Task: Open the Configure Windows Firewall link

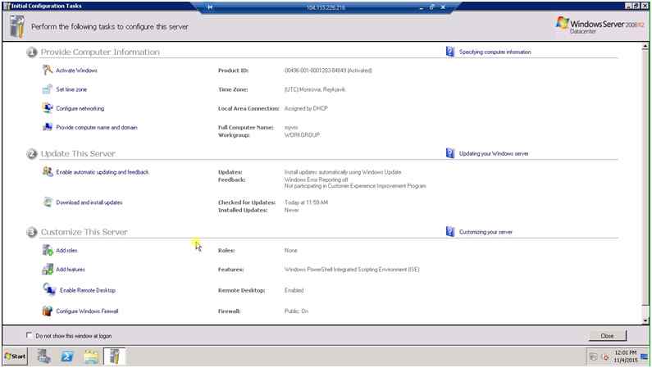Action: click(x=87, y=311)
